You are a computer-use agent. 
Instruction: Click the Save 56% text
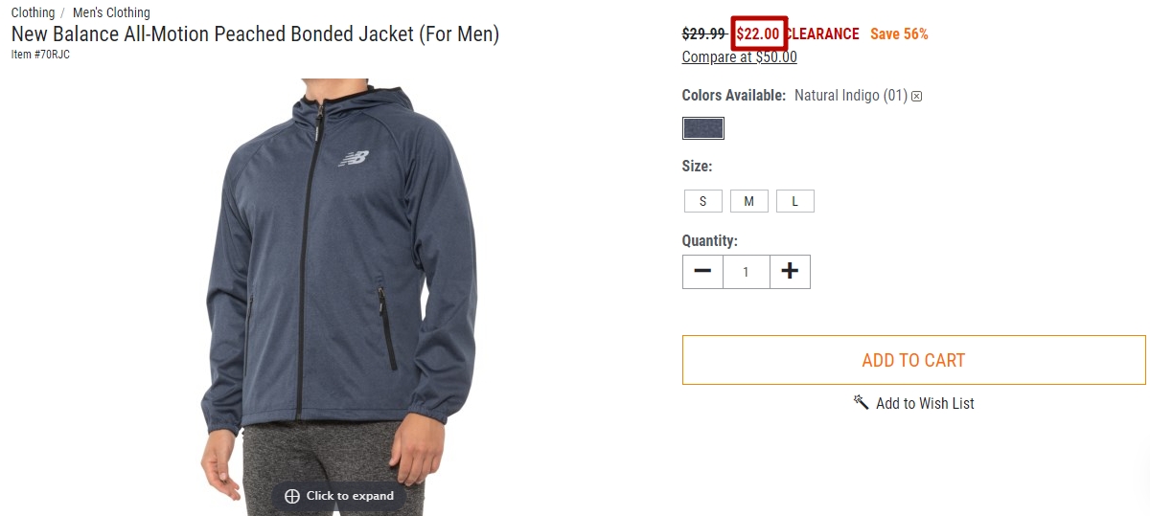pyautogui.click(x=899, y=34)
